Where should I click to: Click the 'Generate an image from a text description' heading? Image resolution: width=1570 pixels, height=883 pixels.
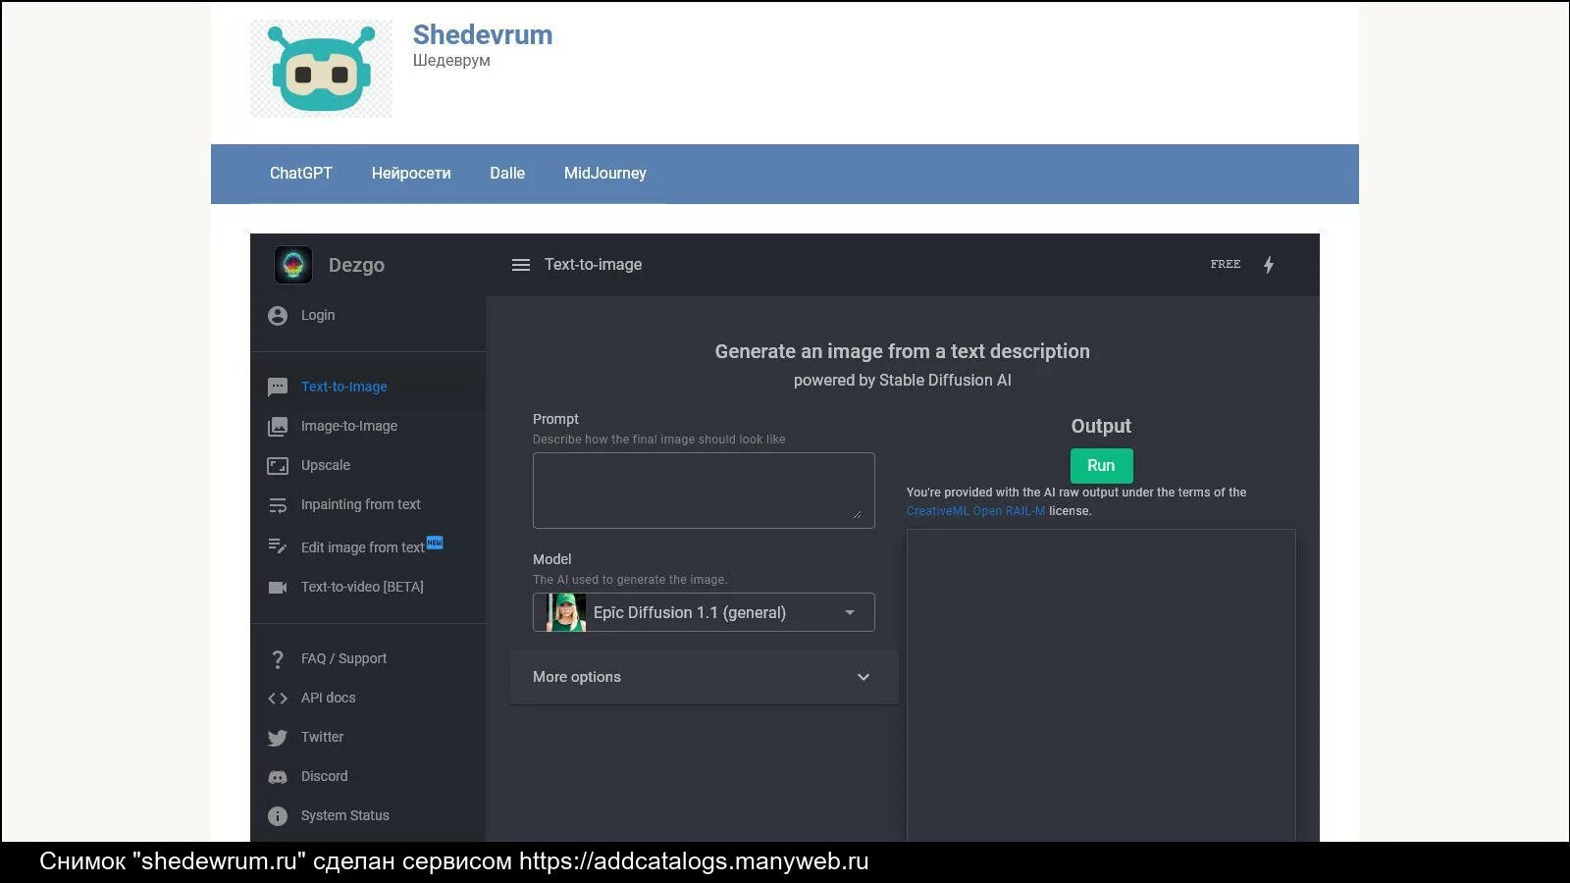(x=903, y=351)
